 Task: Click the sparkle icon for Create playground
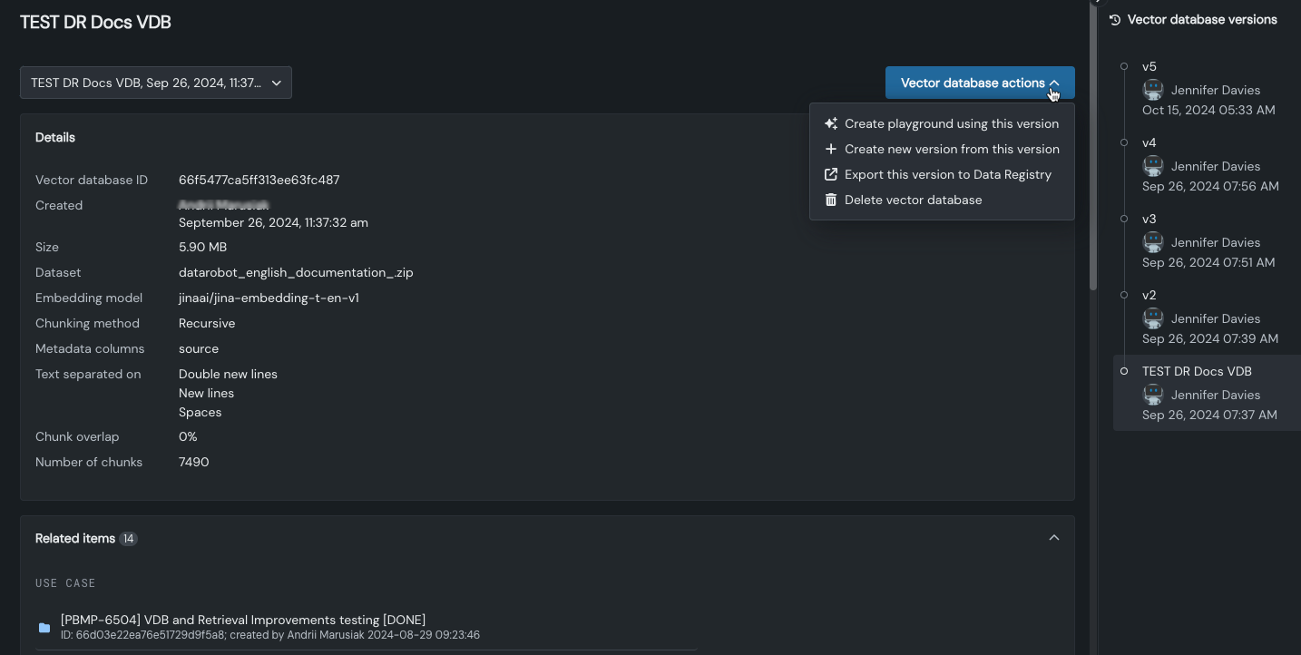pyautogui.click(x=830, y=123)
